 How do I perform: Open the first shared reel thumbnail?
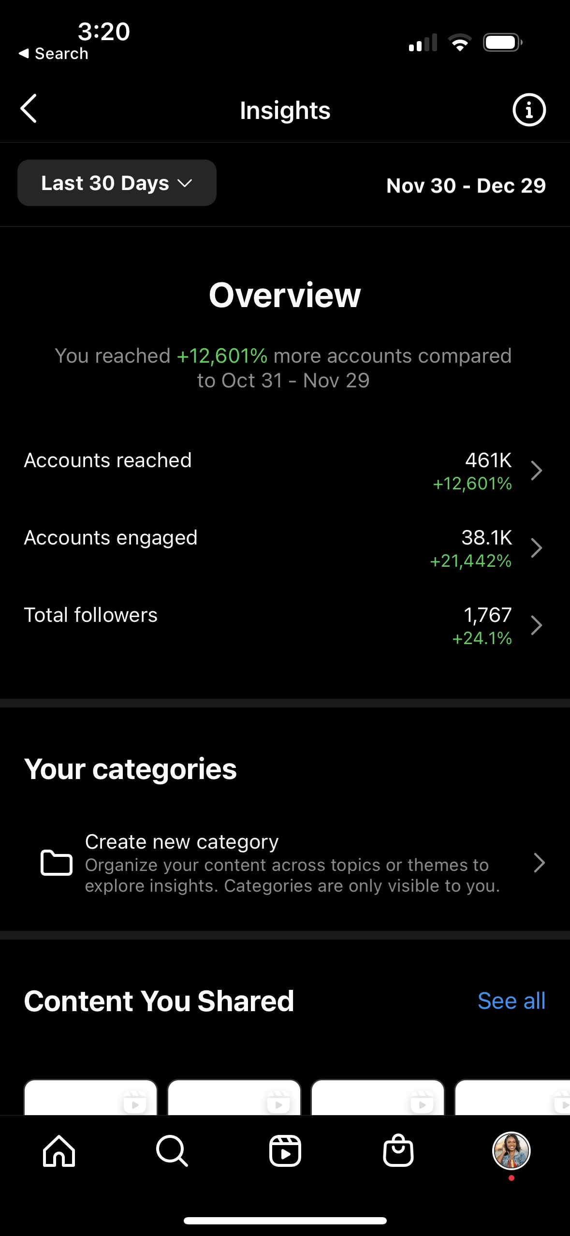pos(91,1098)
